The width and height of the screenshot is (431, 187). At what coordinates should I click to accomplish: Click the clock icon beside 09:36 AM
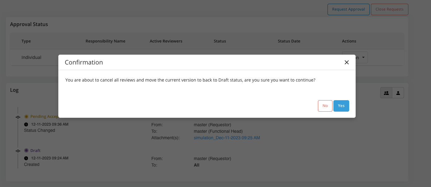26,124
